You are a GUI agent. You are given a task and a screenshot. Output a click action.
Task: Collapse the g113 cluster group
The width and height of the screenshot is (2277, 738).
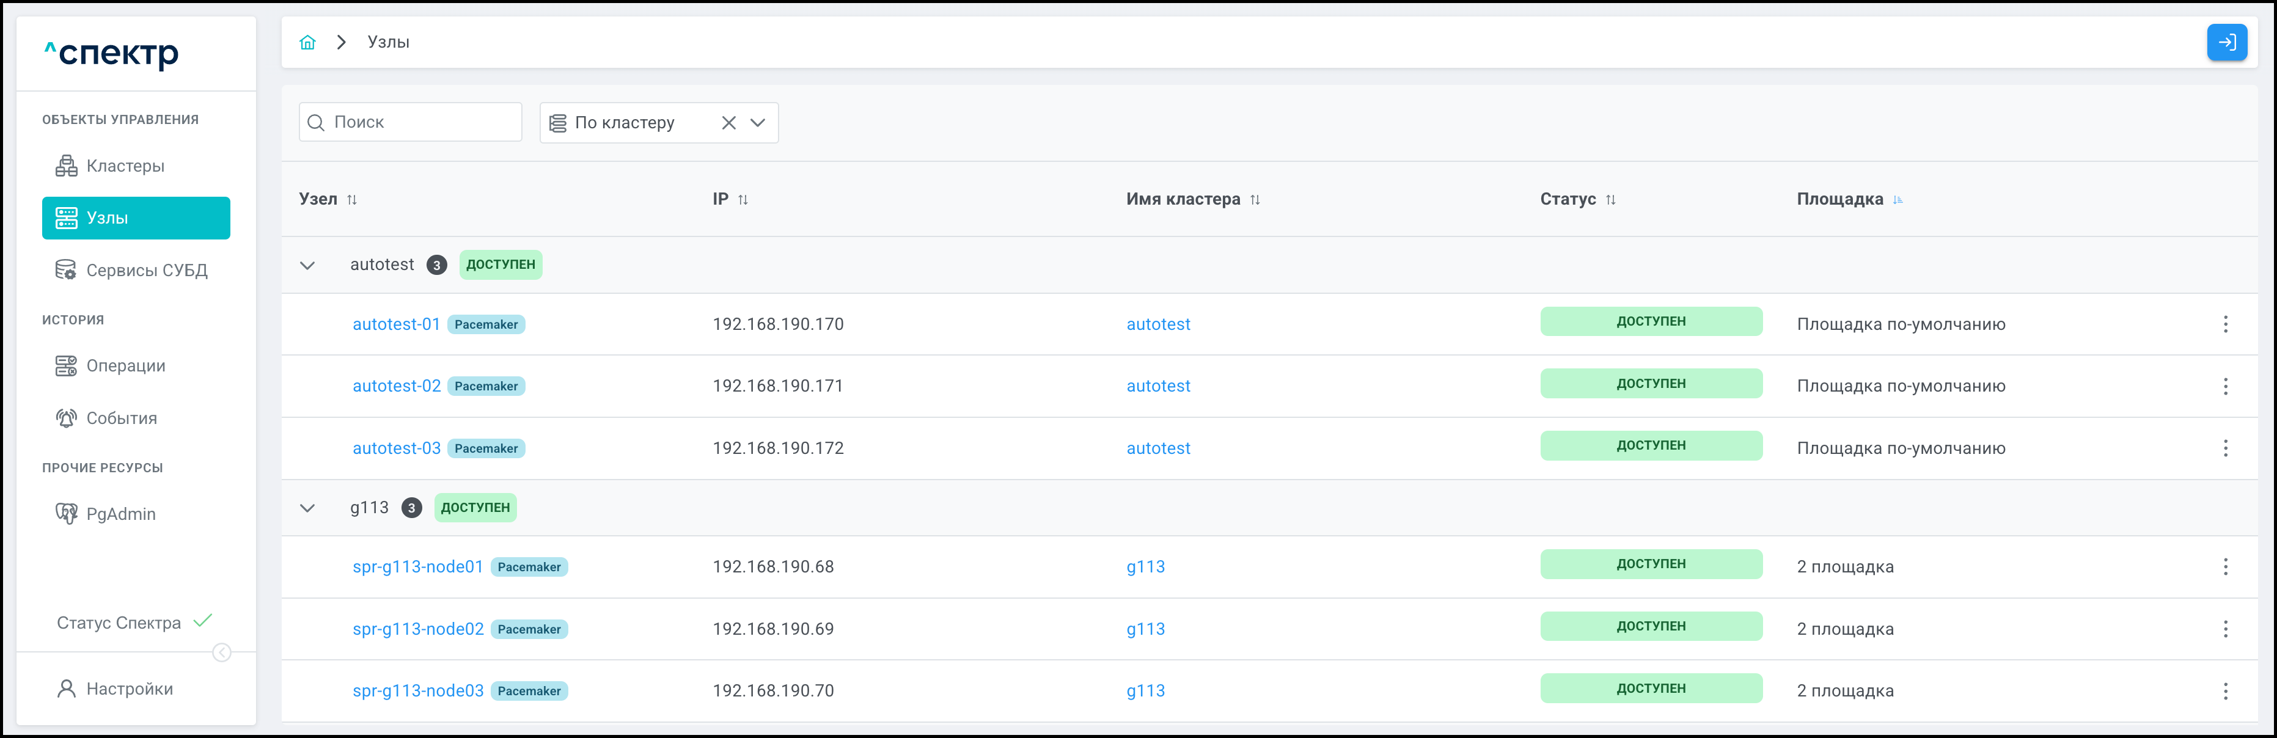pos(307,508)
